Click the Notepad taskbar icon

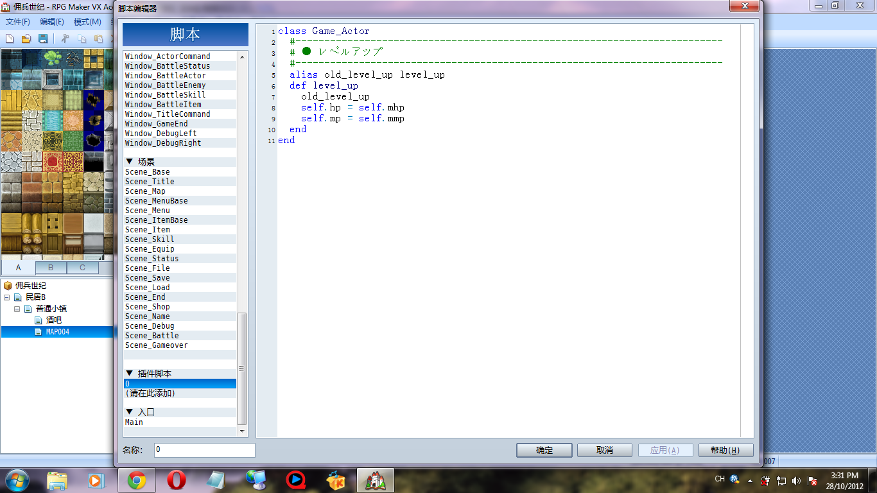coord(216,480)
